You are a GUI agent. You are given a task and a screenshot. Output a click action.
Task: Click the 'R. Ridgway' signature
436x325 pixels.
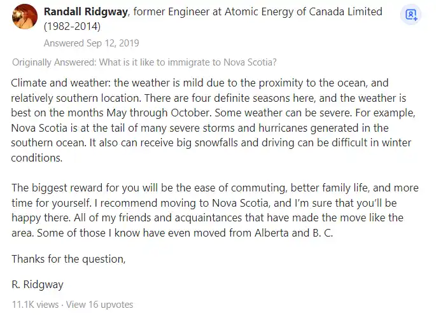pos(38,284)
